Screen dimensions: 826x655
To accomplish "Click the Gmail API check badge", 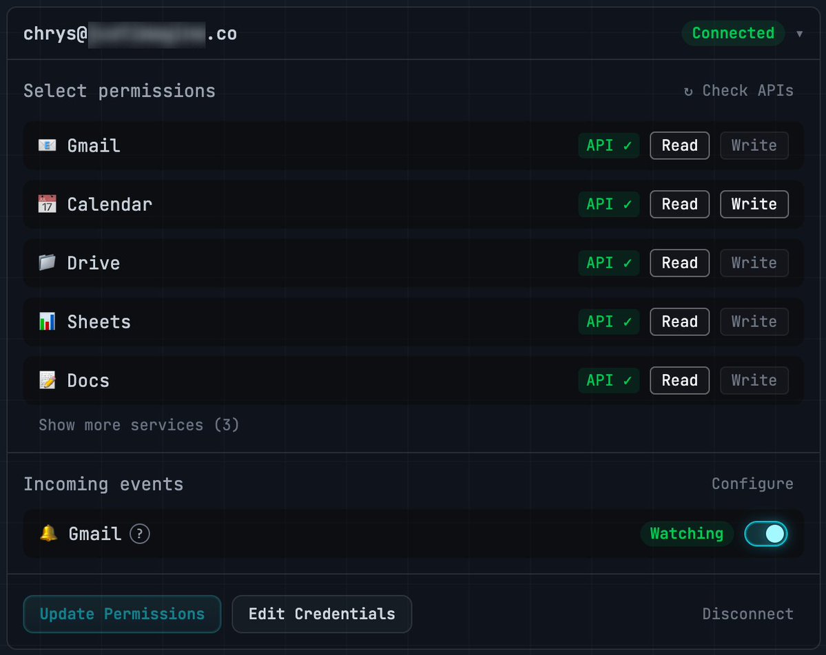I will click(609, 145).
